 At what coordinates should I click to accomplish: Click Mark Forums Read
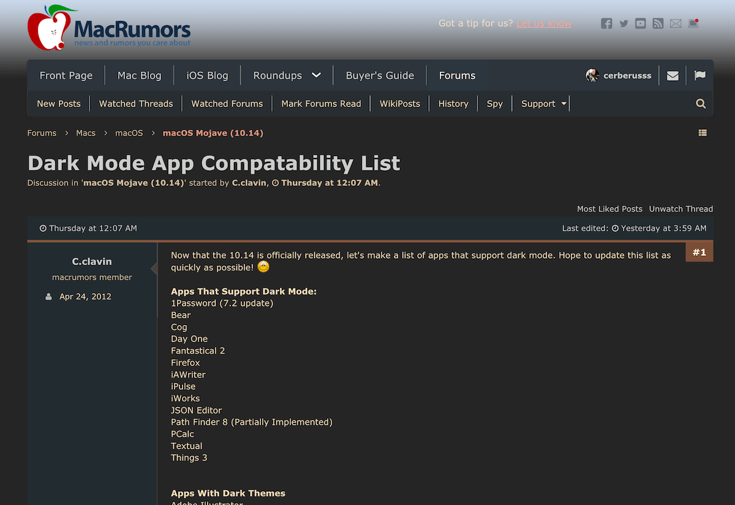click(321, 103)
